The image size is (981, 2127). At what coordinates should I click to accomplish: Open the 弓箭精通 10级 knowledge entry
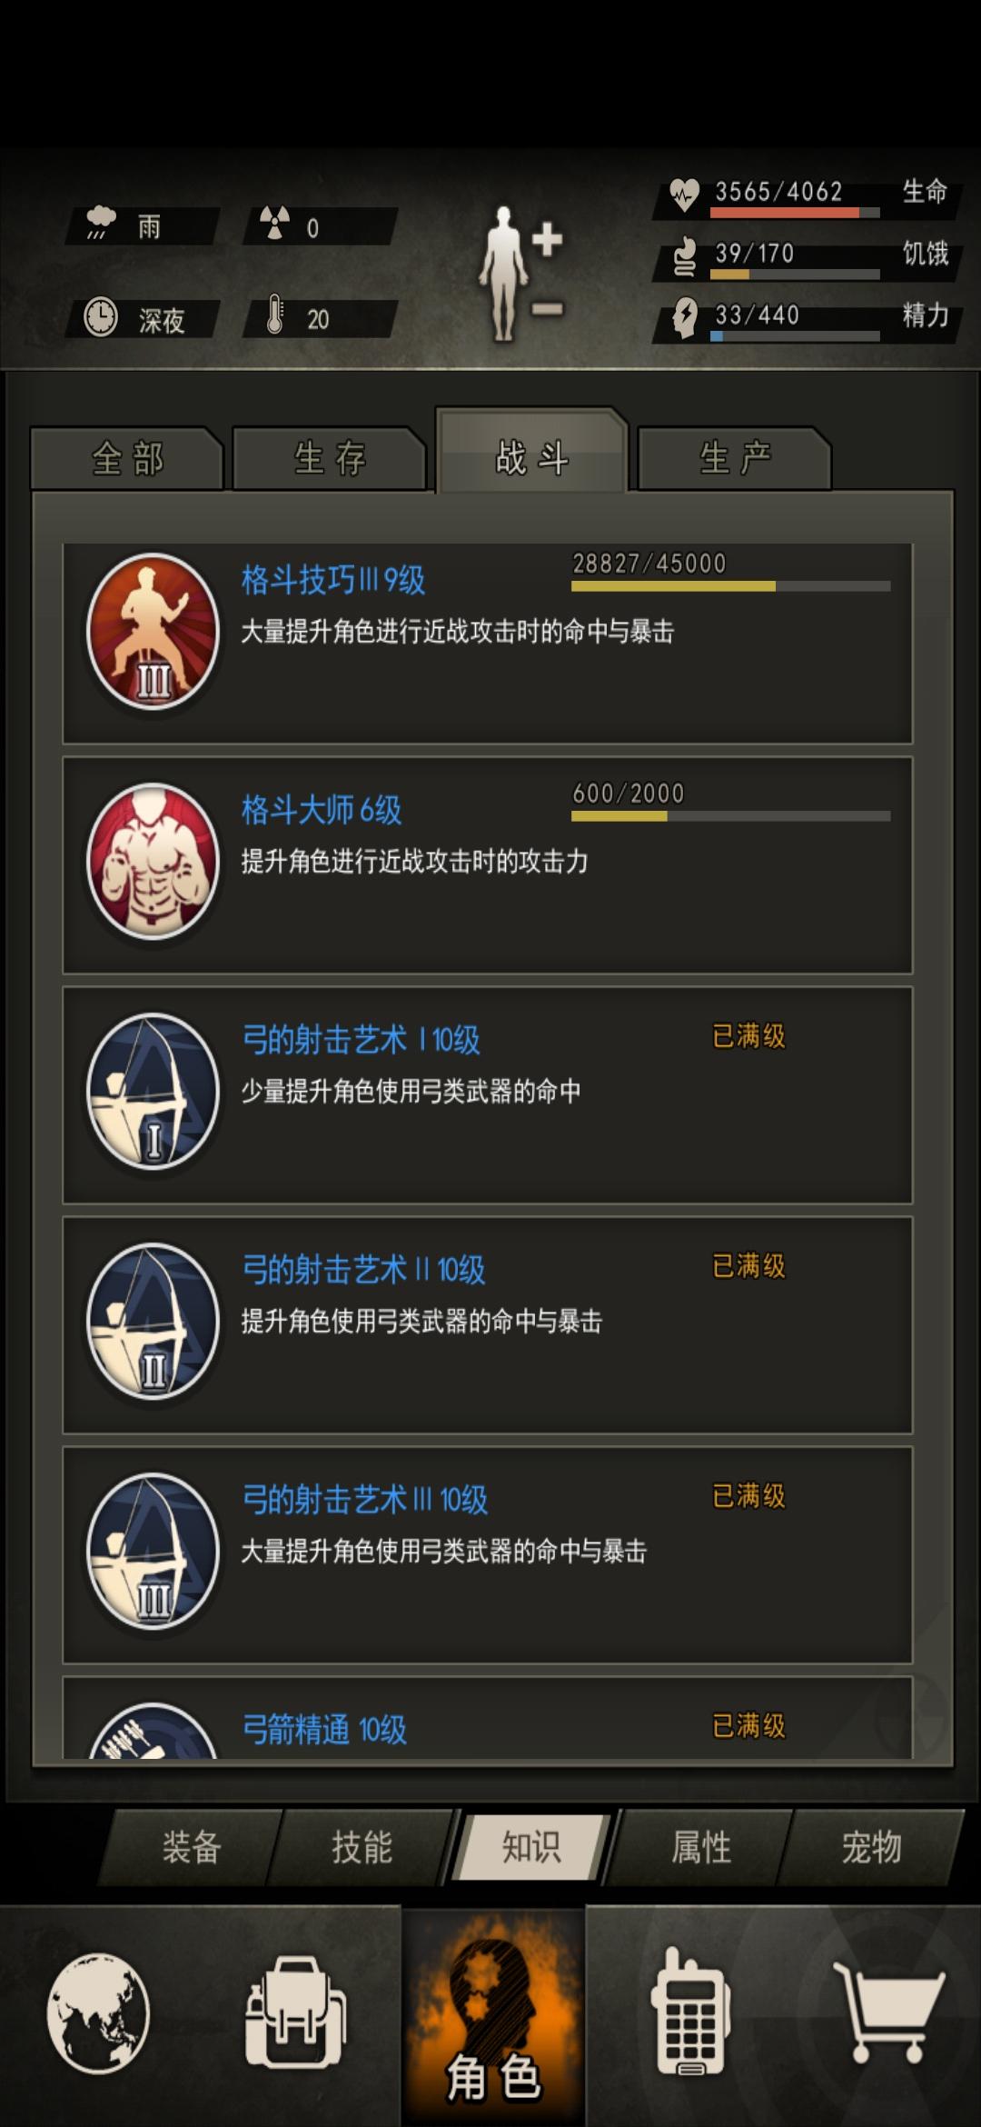(487, 1717)
